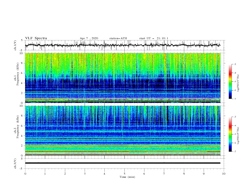The height and width of the screenshot is (195, 252).
Task: Click time axis tick label "5"
Action: point(124,174)
